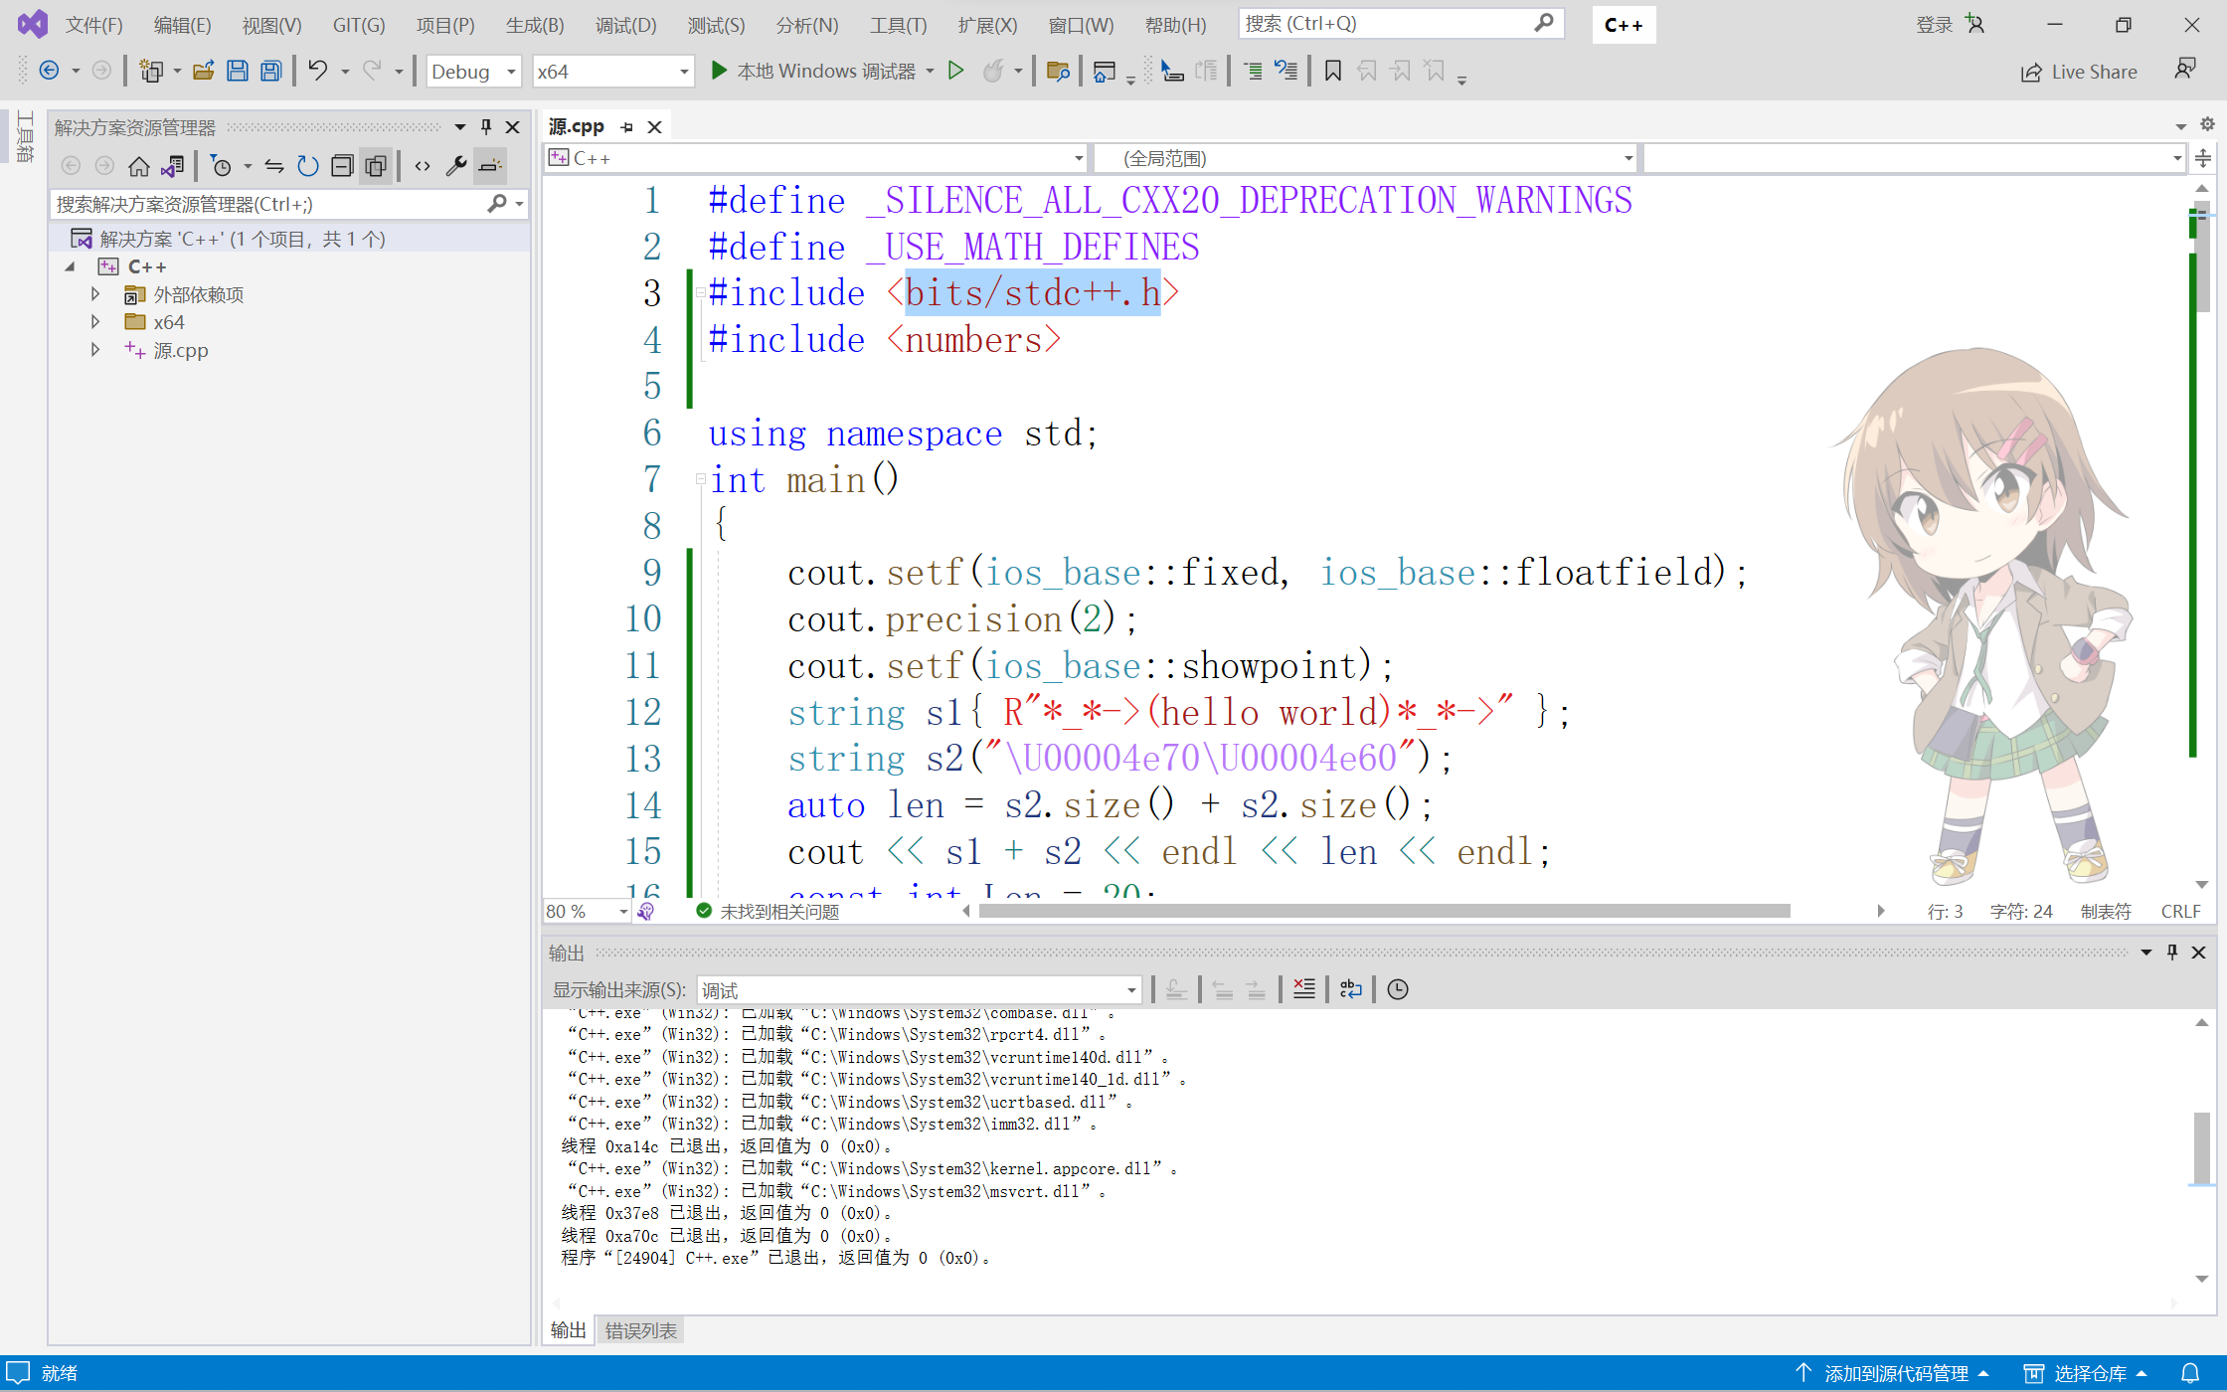Open the 工具箱 side tab
Image resolution: width=2227 pixels, height=1392 pixels.
[25, 137]
